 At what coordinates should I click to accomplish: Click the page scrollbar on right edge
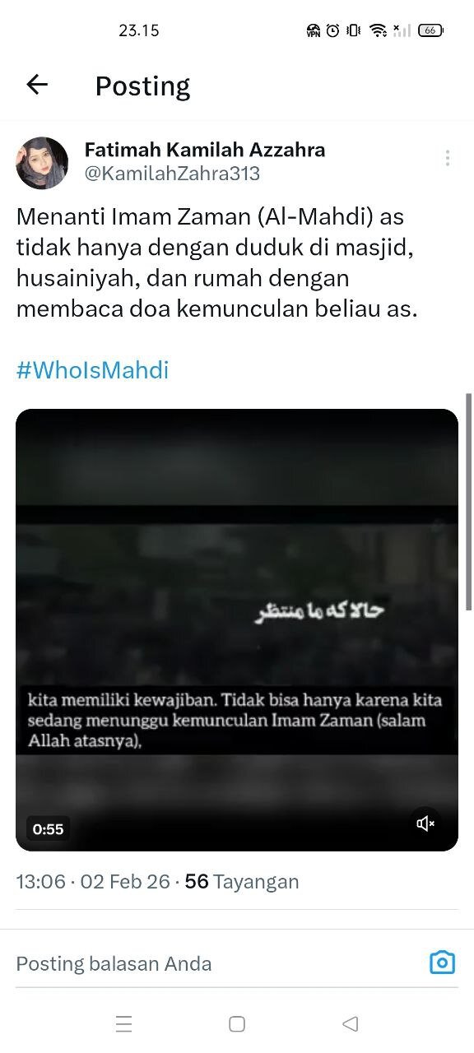click(469, 502)
